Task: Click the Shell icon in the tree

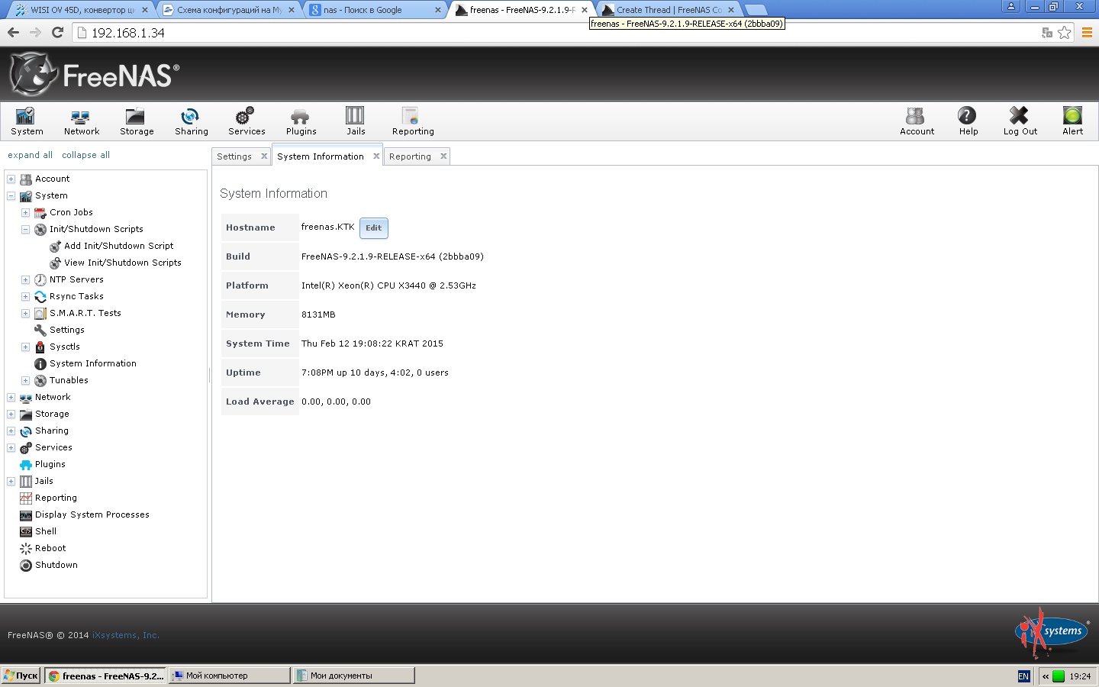Action: click(26, 531)
